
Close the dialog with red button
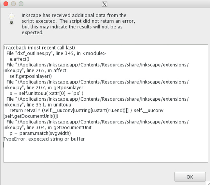tap(6, 4)
